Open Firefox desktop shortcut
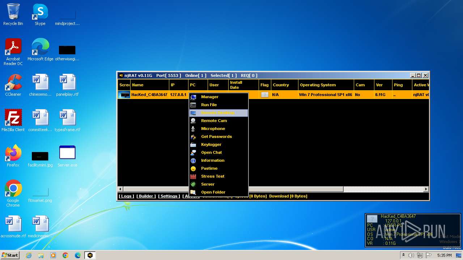Screen dimensions: 463x260 13,156
